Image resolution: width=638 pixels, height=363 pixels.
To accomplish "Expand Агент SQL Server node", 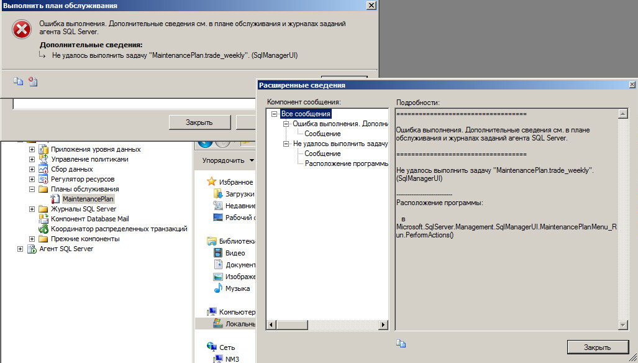I will tap(20, 249).
